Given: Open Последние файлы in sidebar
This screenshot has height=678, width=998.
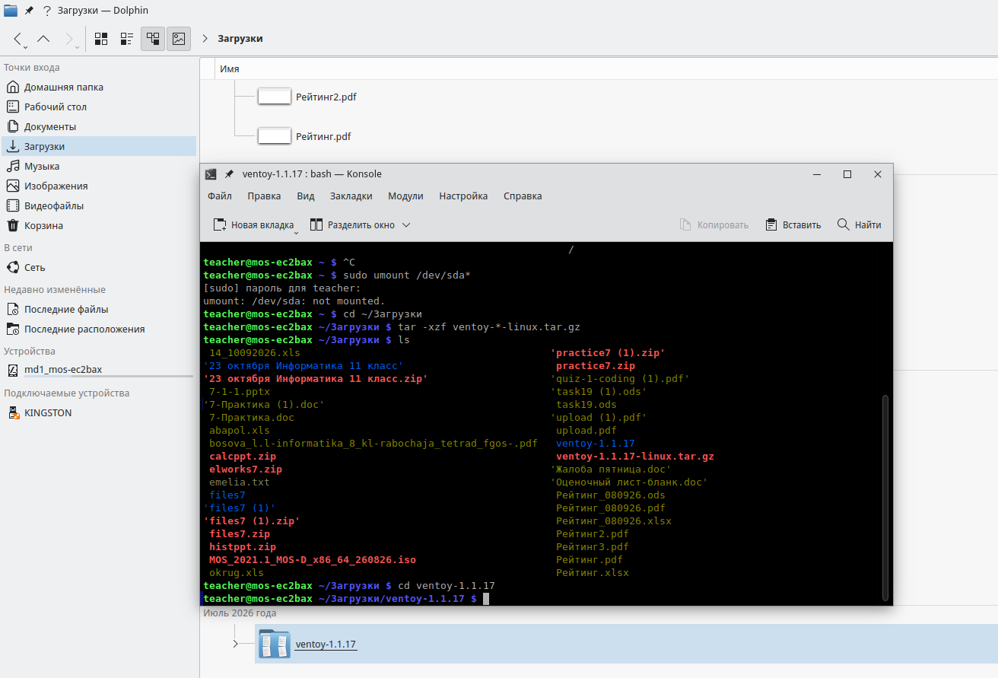Looking at the screenshot, I should (99, 309).
